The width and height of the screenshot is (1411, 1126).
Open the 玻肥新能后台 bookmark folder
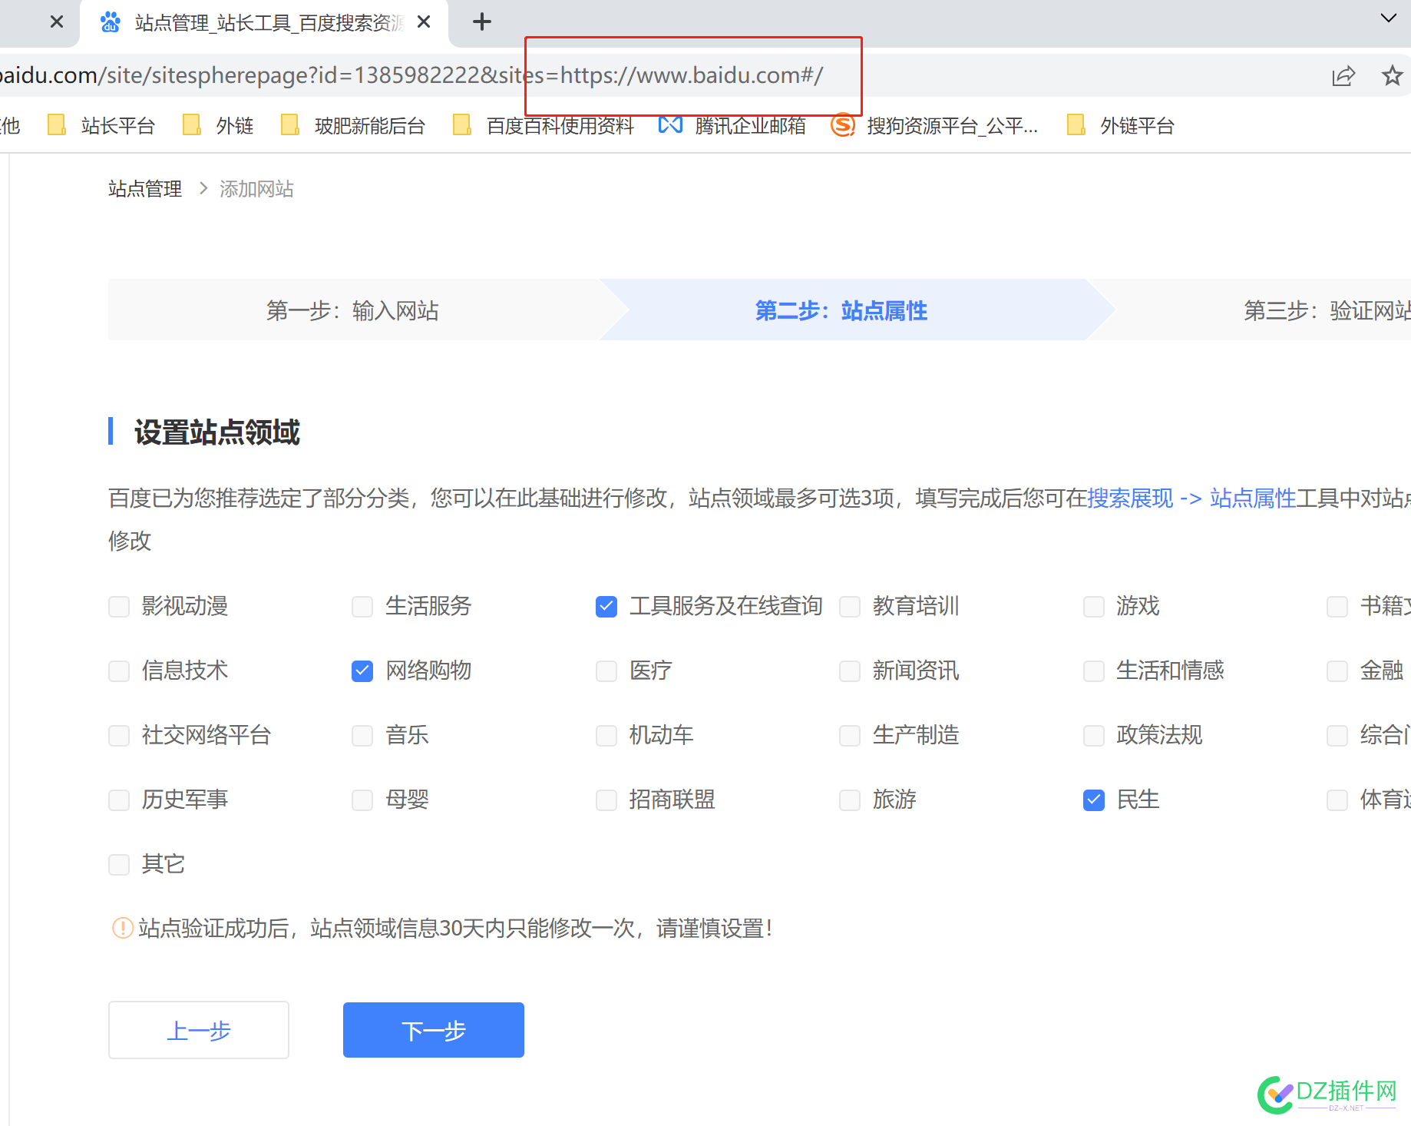click(x=353, y=125)
